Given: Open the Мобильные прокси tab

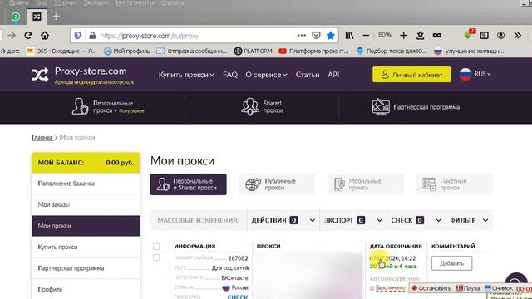Looking at the screenshot, I should 366,184.
